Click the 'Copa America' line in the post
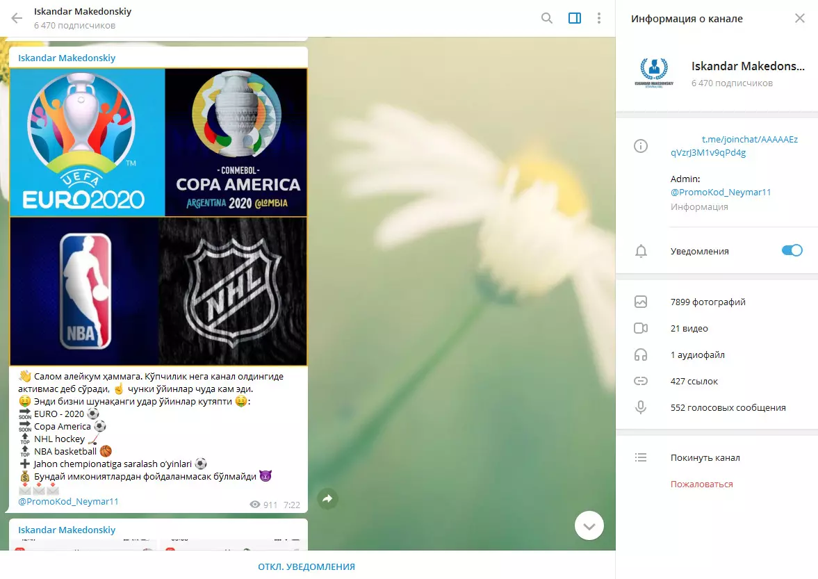The height and width of the screenshot is (579, 818). click(x=62, y=427)
